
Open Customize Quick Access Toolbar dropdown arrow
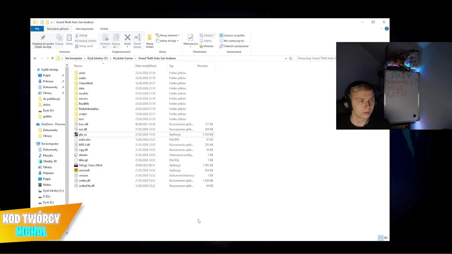click(x=52, y=22)
